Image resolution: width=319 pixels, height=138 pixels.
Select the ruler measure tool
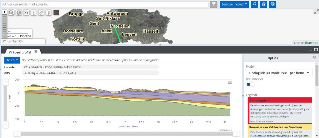[41, 13]
